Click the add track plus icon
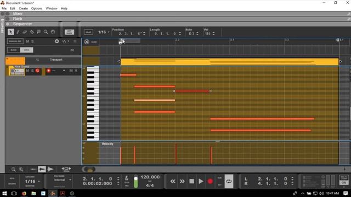351x197 pixels. click(x=57, y=42)
